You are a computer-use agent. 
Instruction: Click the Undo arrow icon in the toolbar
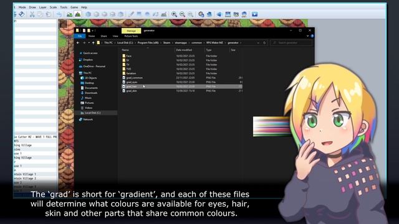[x=59, y=14]
